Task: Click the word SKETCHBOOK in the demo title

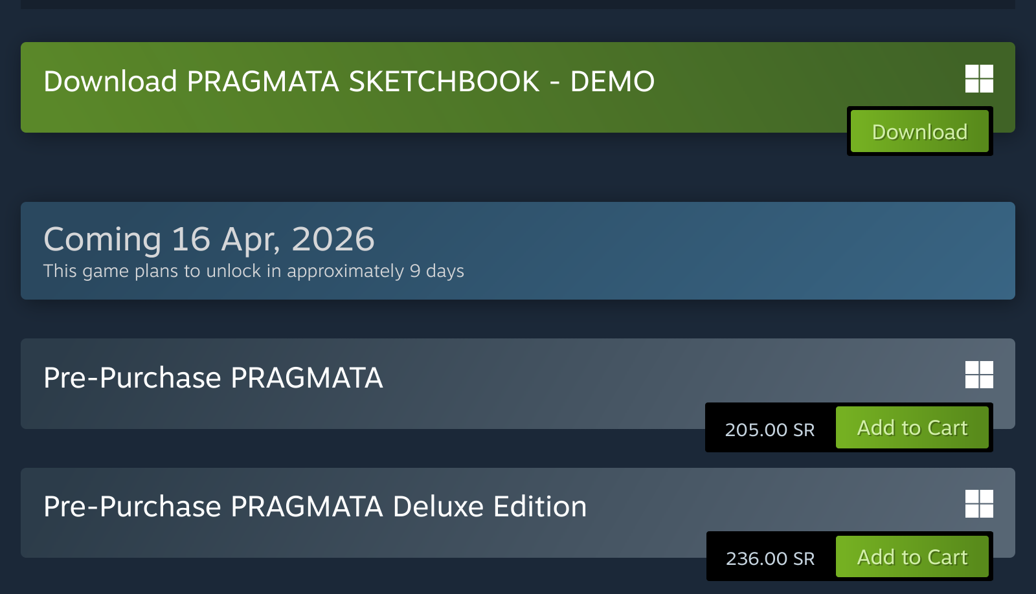Action: click(444, 82)
